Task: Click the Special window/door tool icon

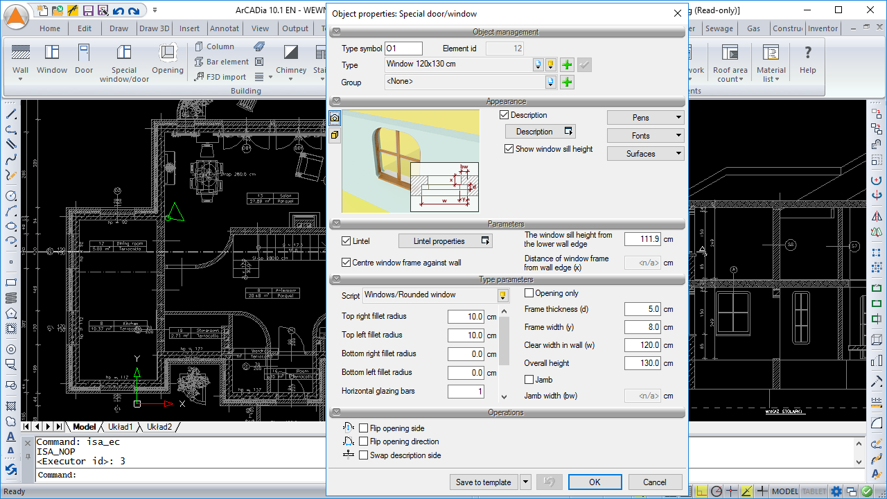Action: pyautogui.click(x=124, y=53)
